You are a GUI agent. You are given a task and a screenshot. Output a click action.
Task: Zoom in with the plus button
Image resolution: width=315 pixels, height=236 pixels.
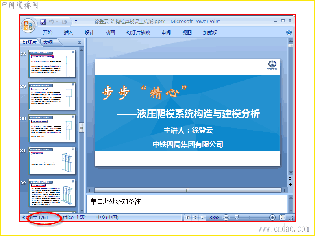click(272, 218)
